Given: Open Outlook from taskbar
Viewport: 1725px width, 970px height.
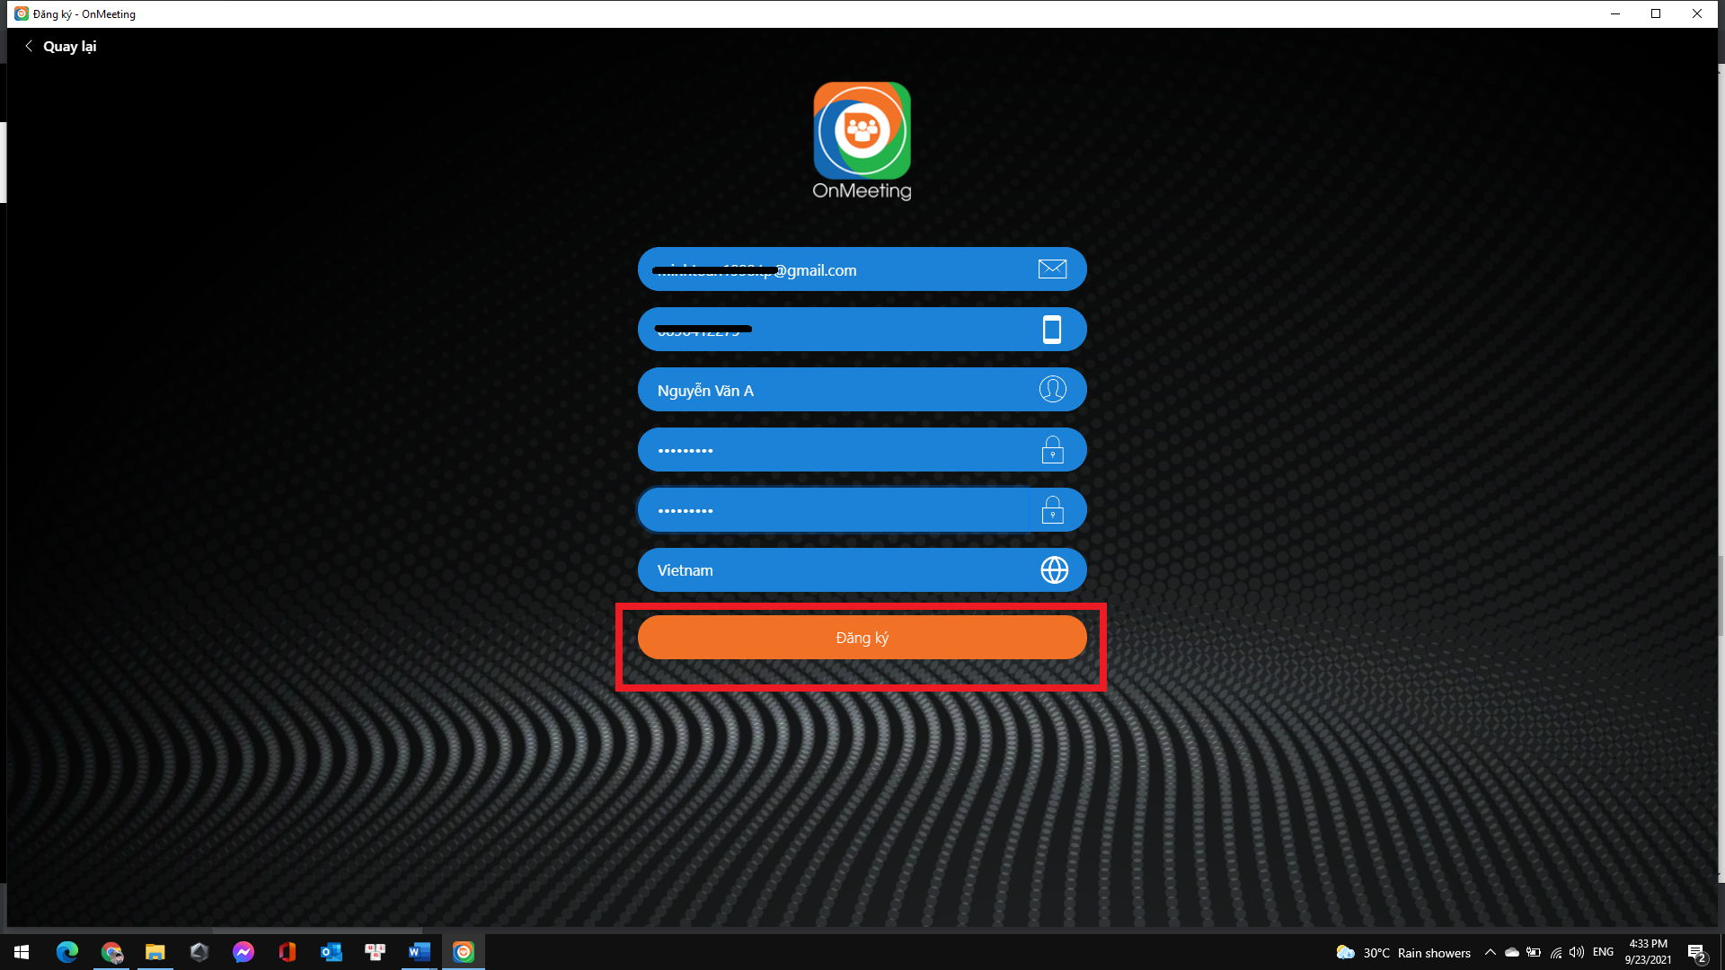Looking at the screenshot, I should [332, 952].
